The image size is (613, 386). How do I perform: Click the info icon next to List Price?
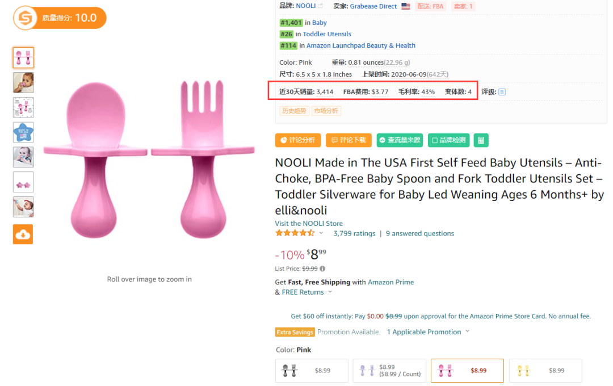click(x=322, y=268)
